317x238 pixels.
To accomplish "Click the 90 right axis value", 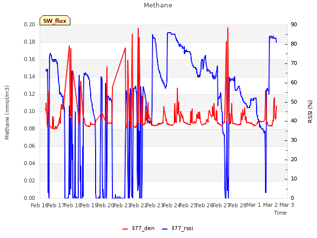I will click(294, 25).
